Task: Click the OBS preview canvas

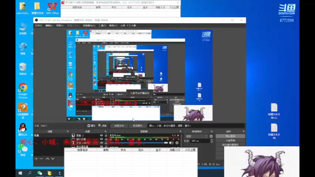Action: click(x=139, y=75)
